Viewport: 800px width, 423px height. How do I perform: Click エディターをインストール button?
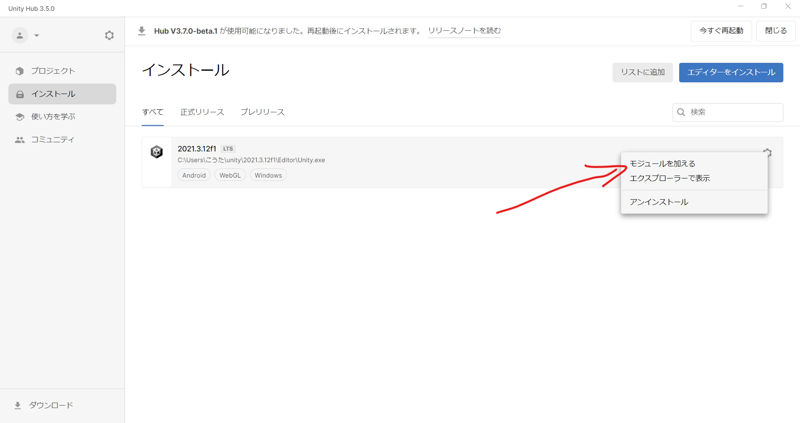click(731, 72)
